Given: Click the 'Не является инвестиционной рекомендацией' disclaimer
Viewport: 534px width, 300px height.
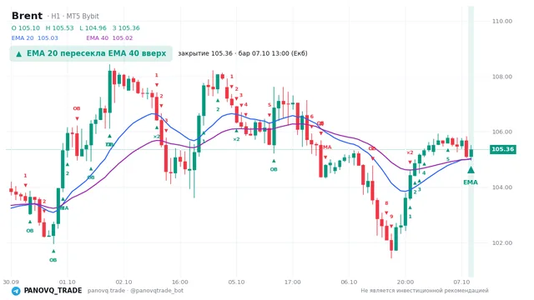Looking at the screenshot, I should click(425, 291).
